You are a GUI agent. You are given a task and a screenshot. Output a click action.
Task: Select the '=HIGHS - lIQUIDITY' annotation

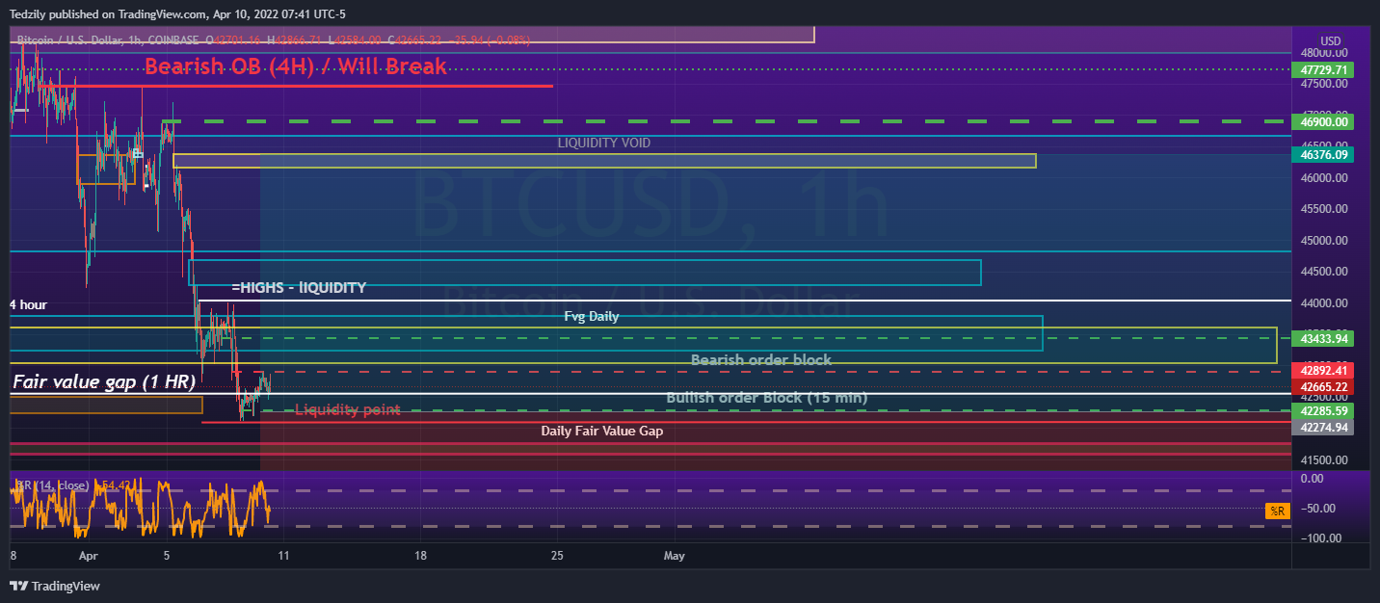(299, 287)
